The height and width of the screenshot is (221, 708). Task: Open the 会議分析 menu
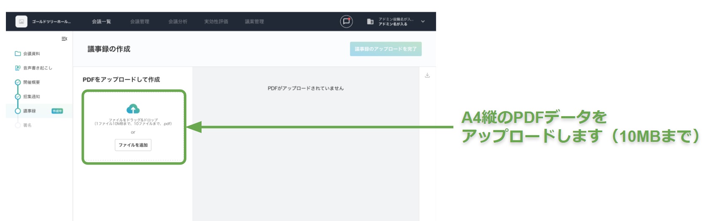178,21
